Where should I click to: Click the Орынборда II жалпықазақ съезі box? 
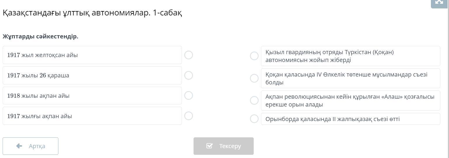(x=350, y=119)
